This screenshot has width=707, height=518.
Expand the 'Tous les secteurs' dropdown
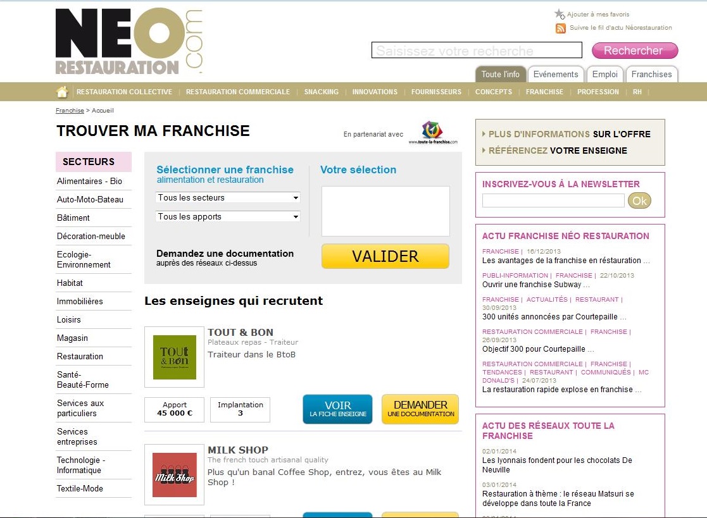[x=228, y=198]
